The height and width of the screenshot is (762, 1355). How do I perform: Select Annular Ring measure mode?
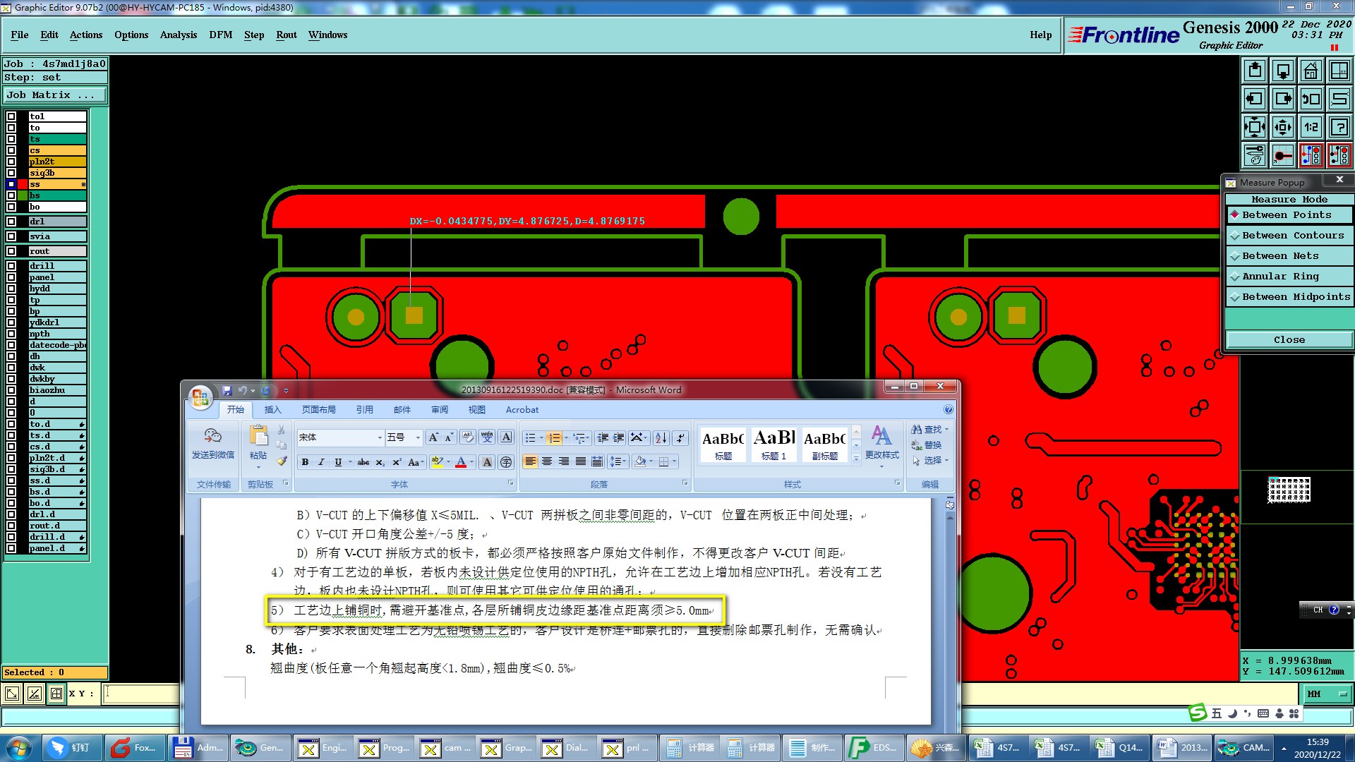pos(1279,277)
